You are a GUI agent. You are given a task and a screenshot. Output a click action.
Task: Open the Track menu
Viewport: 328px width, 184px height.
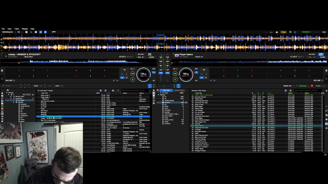coord(17,29)
